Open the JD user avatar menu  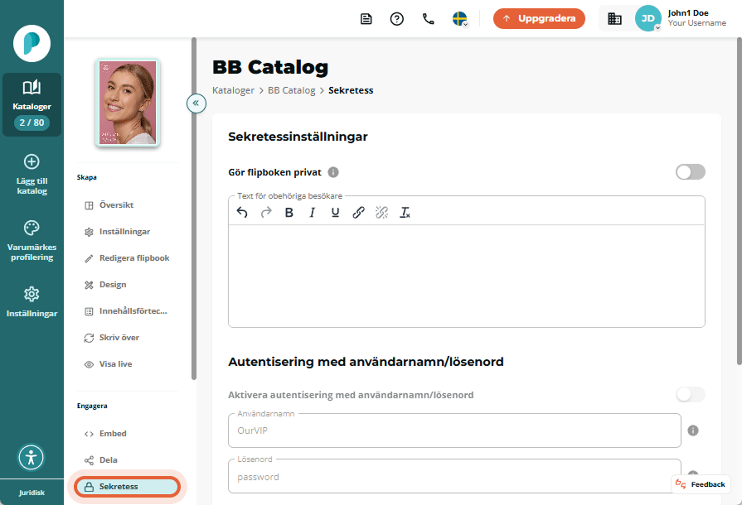(647, 18)
